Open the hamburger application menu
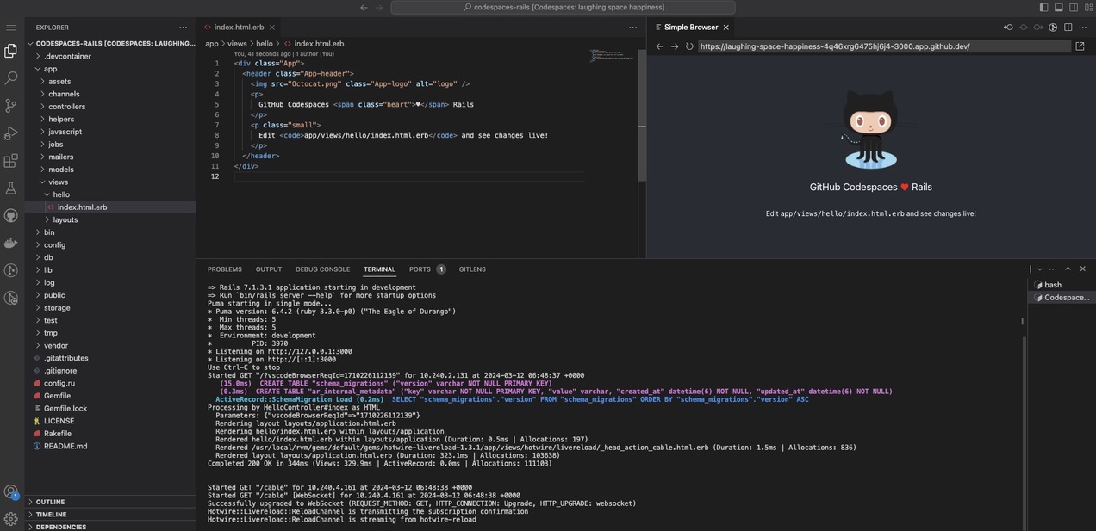The image size is (1096, 531). click(x=11, y=28)
